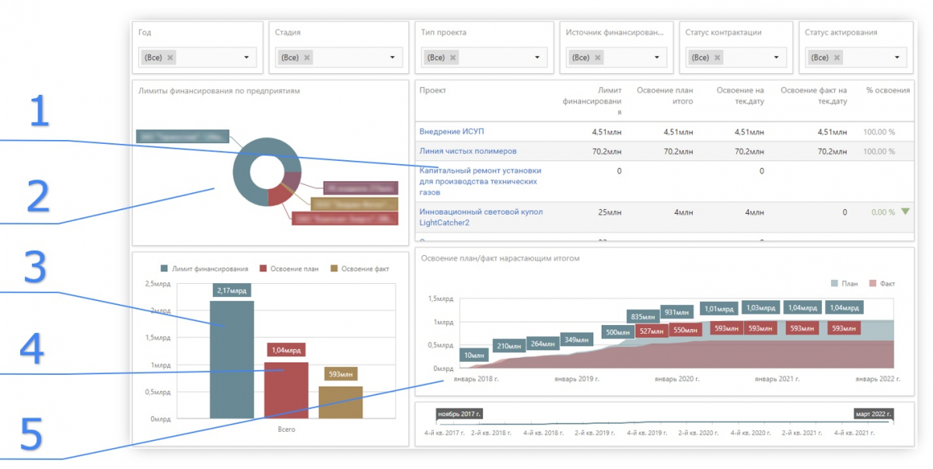The height and width of the screenshot is (469, 933).
Task: Sort by the % освоения column header
Action: point(887,91)
